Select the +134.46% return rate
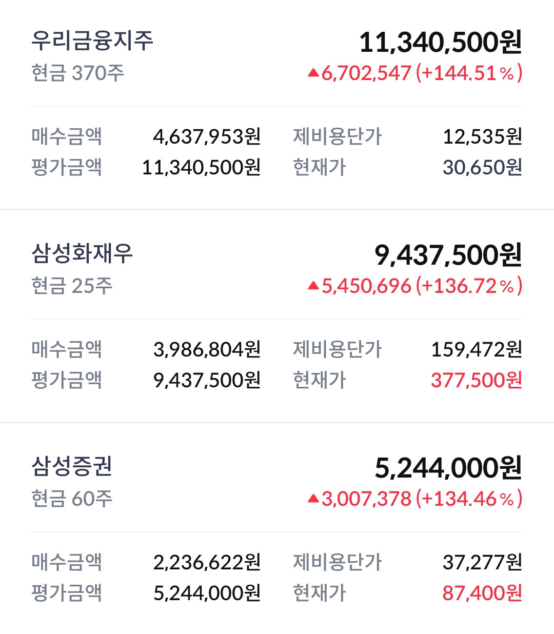 click(x=469, y=499)
